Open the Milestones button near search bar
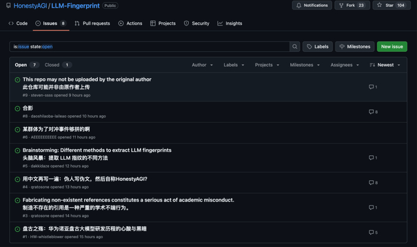 355,47
